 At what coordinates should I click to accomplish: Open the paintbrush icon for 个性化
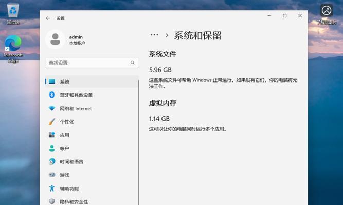(52, 121)
